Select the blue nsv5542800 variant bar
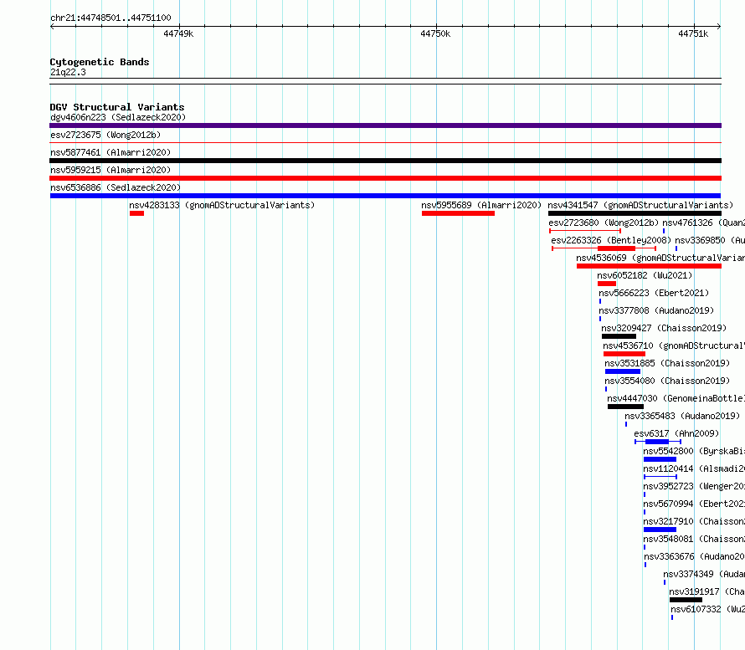The height and width of the screenshot is (650, 745). tap(660, 459)
